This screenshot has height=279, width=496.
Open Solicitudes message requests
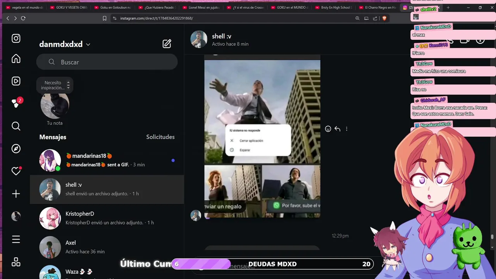160,137
